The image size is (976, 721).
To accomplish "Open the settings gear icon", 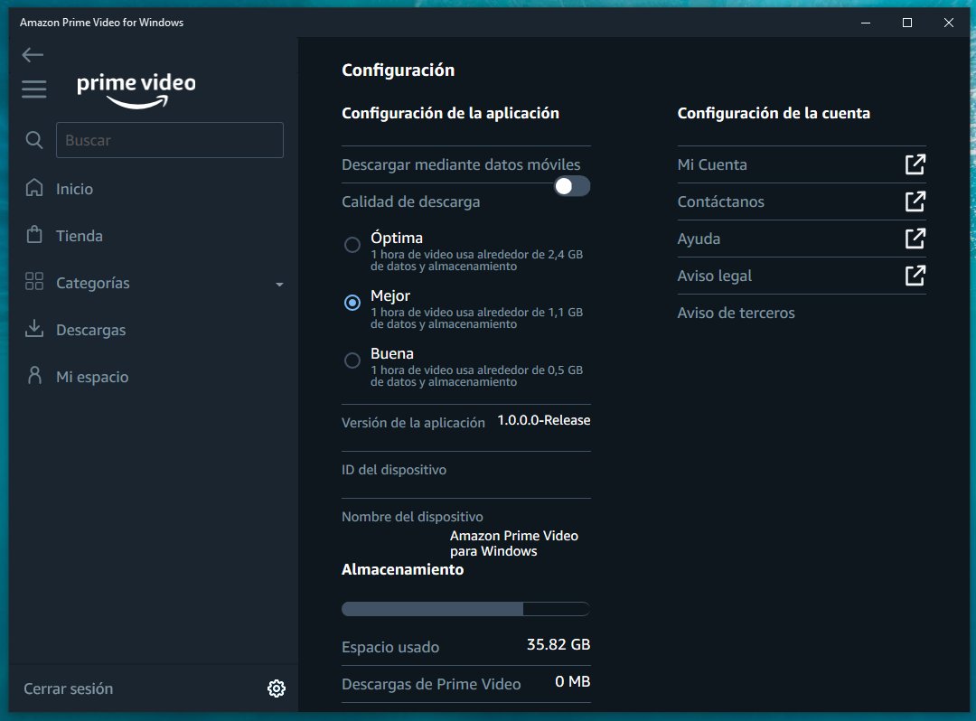I will coord(277,688).
